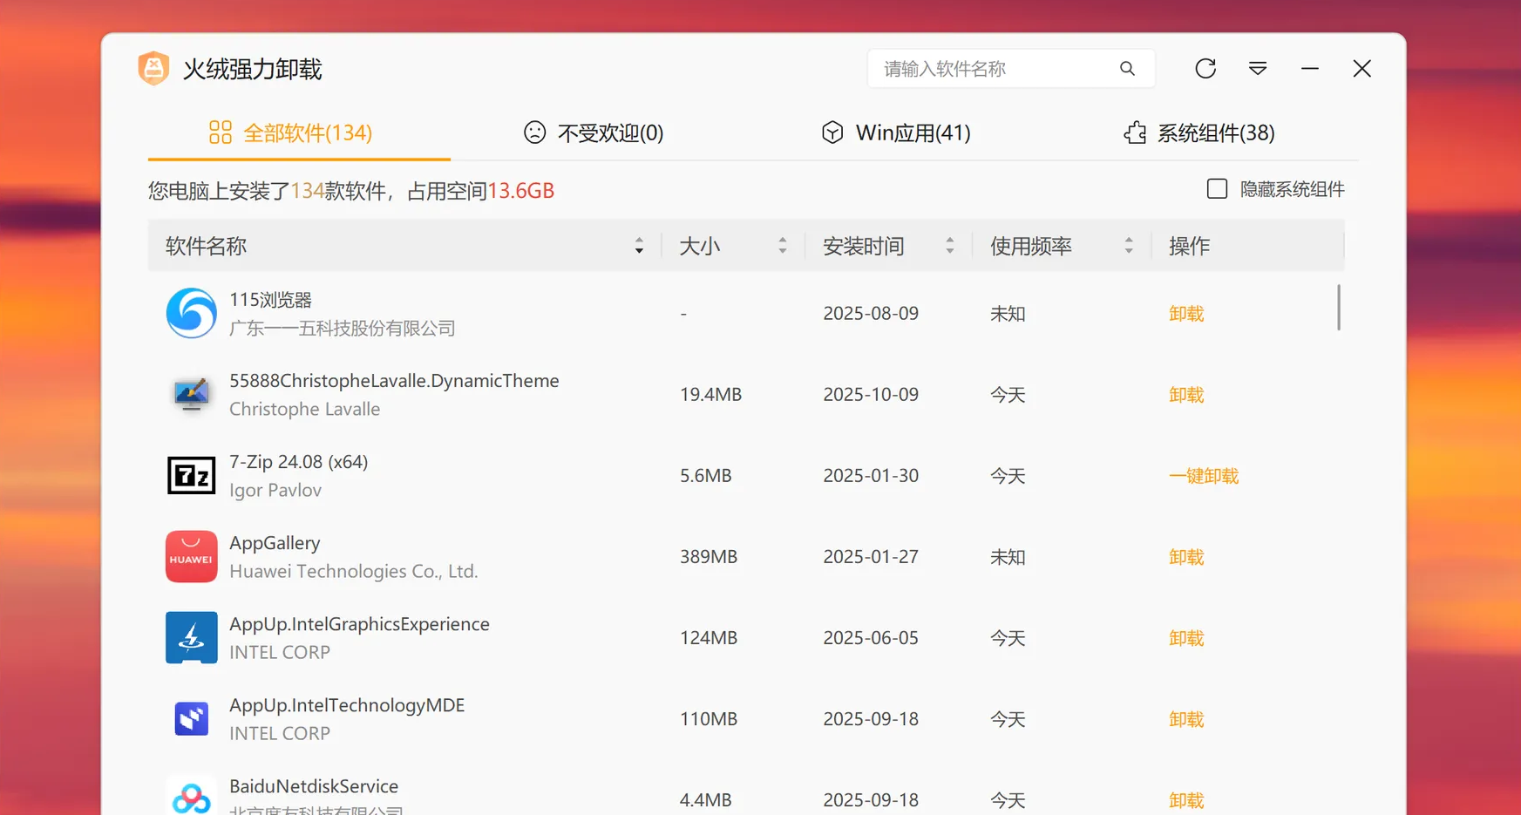Sort the list by 安装时间
This screenshot has height=815, width=1521.
pyautogui.click(x=864, y=246)
